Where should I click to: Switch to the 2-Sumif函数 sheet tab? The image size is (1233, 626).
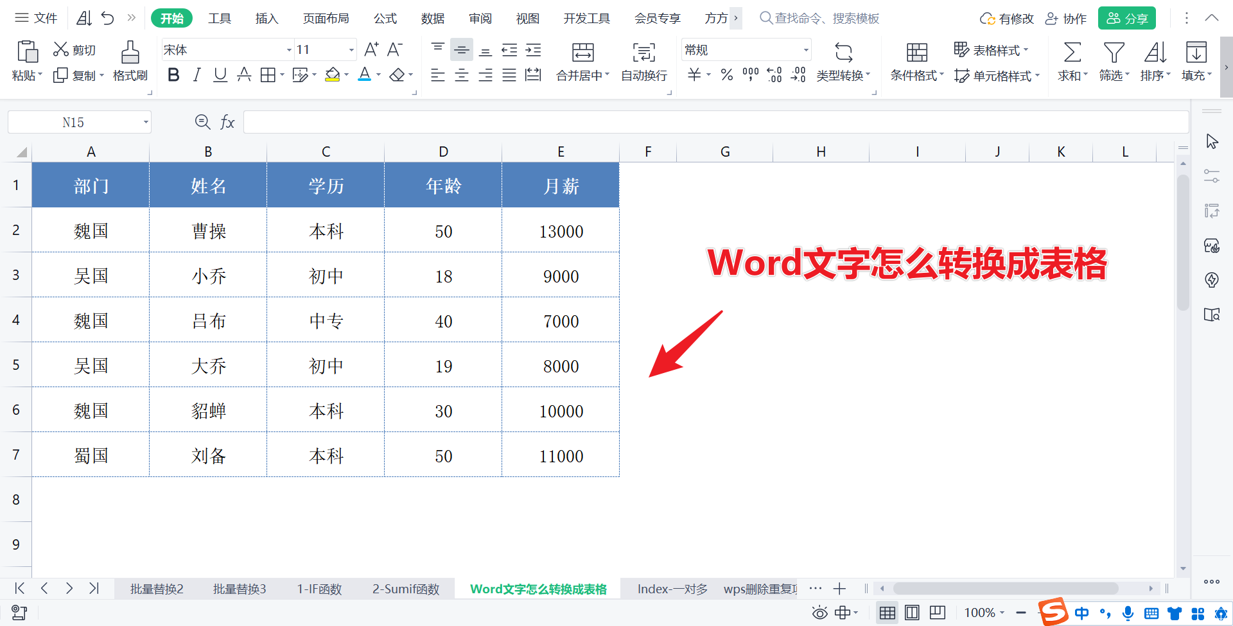[406, 589]
